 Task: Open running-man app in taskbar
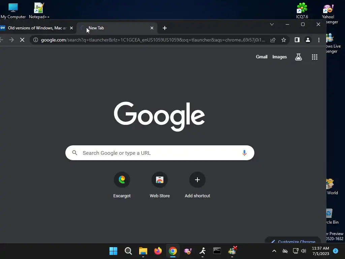[202, 251]
